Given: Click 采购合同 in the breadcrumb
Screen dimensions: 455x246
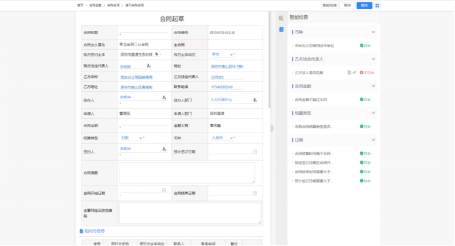Looking at the screenshot, I should point(113,5).
